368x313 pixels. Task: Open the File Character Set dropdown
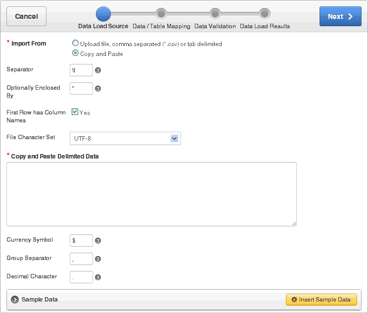point(125,138)
